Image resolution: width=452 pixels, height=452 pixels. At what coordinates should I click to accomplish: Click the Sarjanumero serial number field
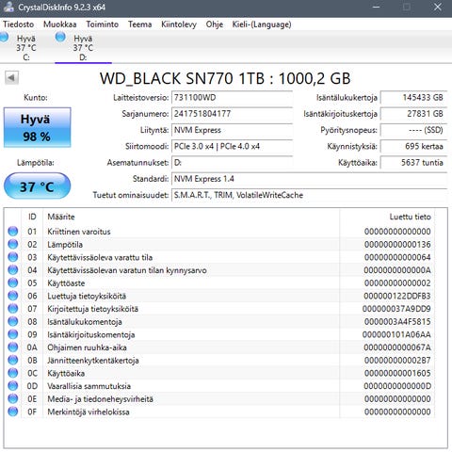232,114
